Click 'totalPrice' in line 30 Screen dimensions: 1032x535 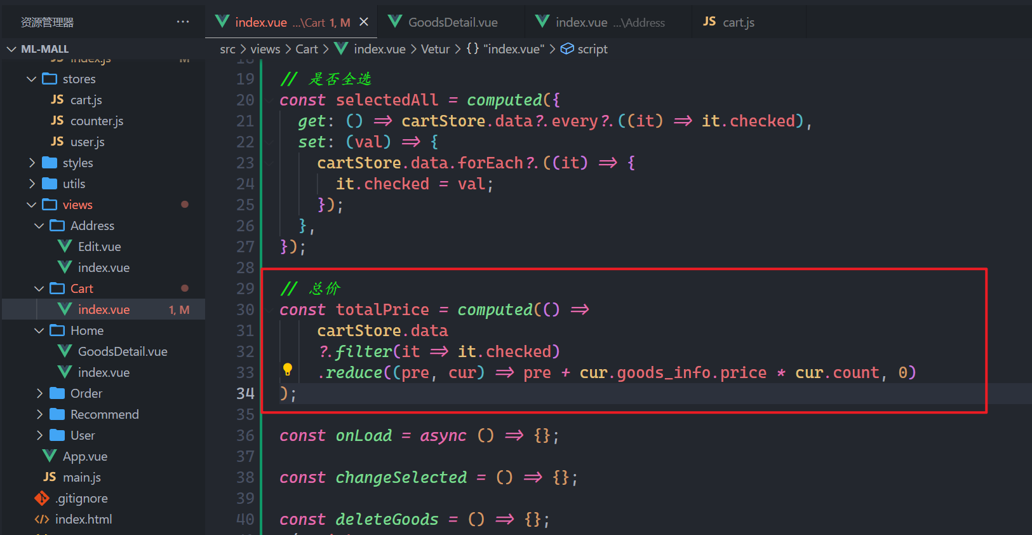[382, 310]
